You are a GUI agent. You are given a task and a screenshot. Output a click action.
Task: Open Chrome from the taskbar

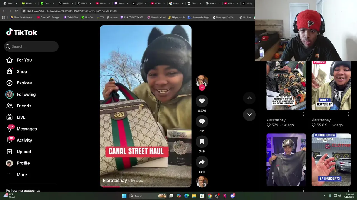point(209,196)
